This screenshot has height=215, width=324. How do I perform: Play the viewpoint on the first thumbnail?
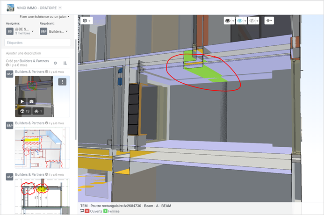22,101
